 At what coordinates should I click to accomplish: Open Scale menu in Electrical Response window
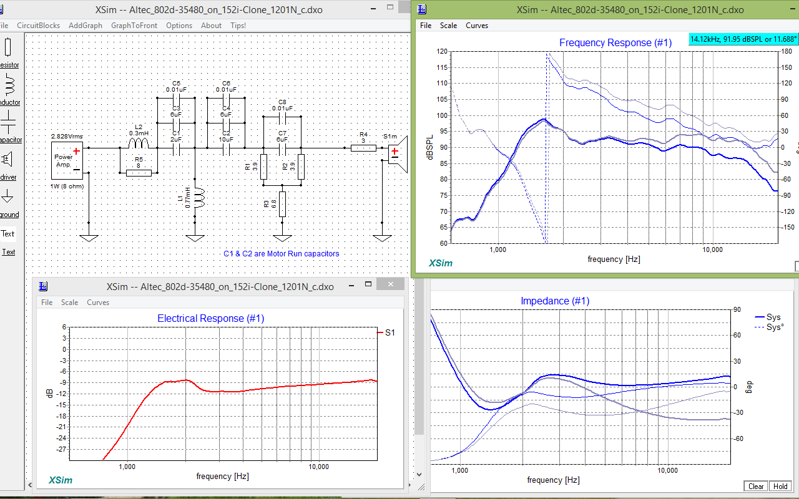[69, 303]
